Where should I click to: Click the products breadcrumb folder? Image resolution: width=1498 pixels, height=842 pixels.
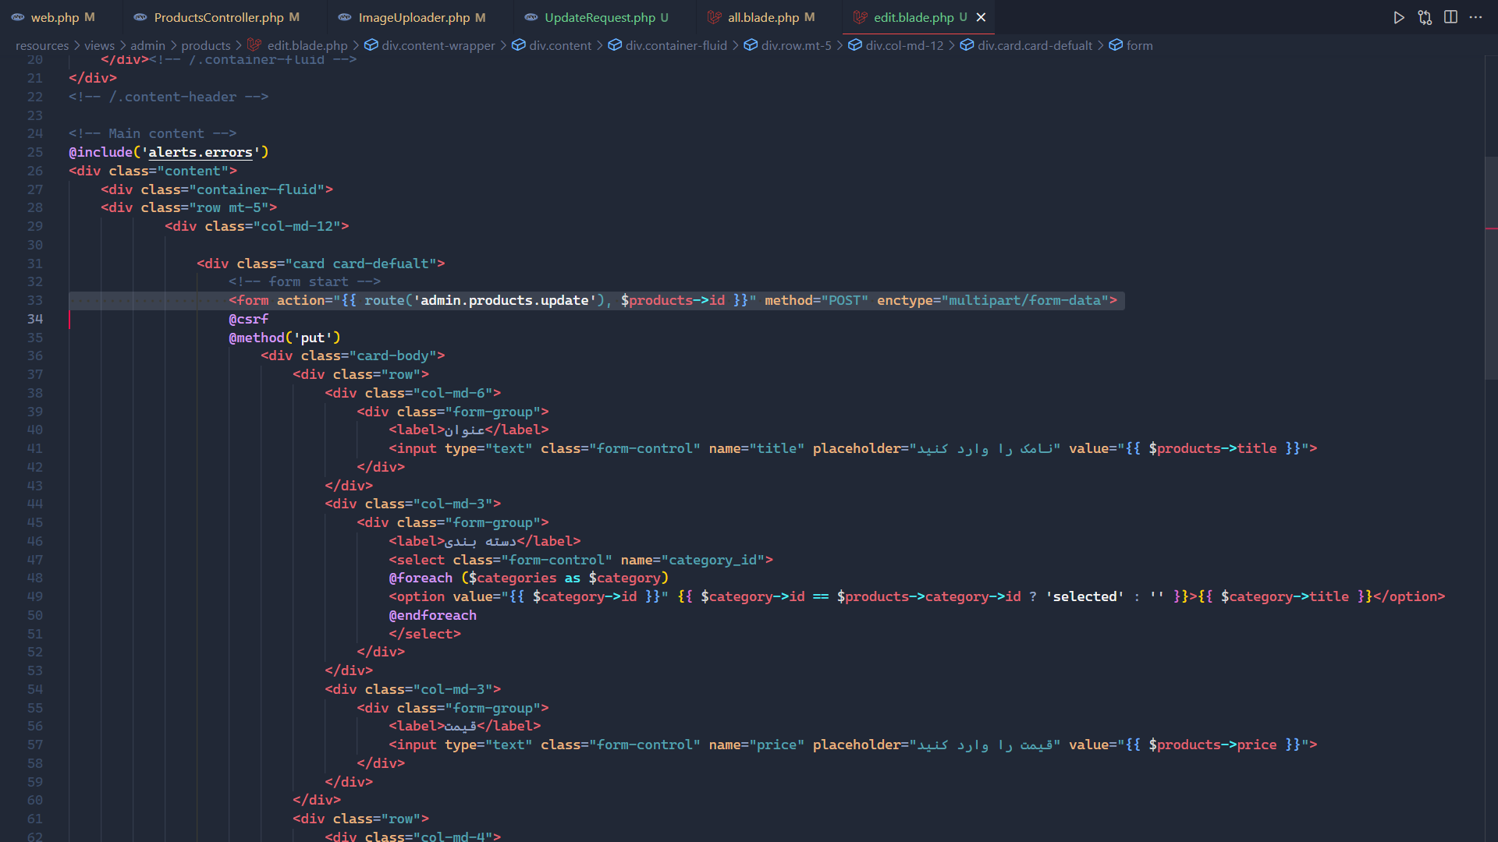coord(206,45)
